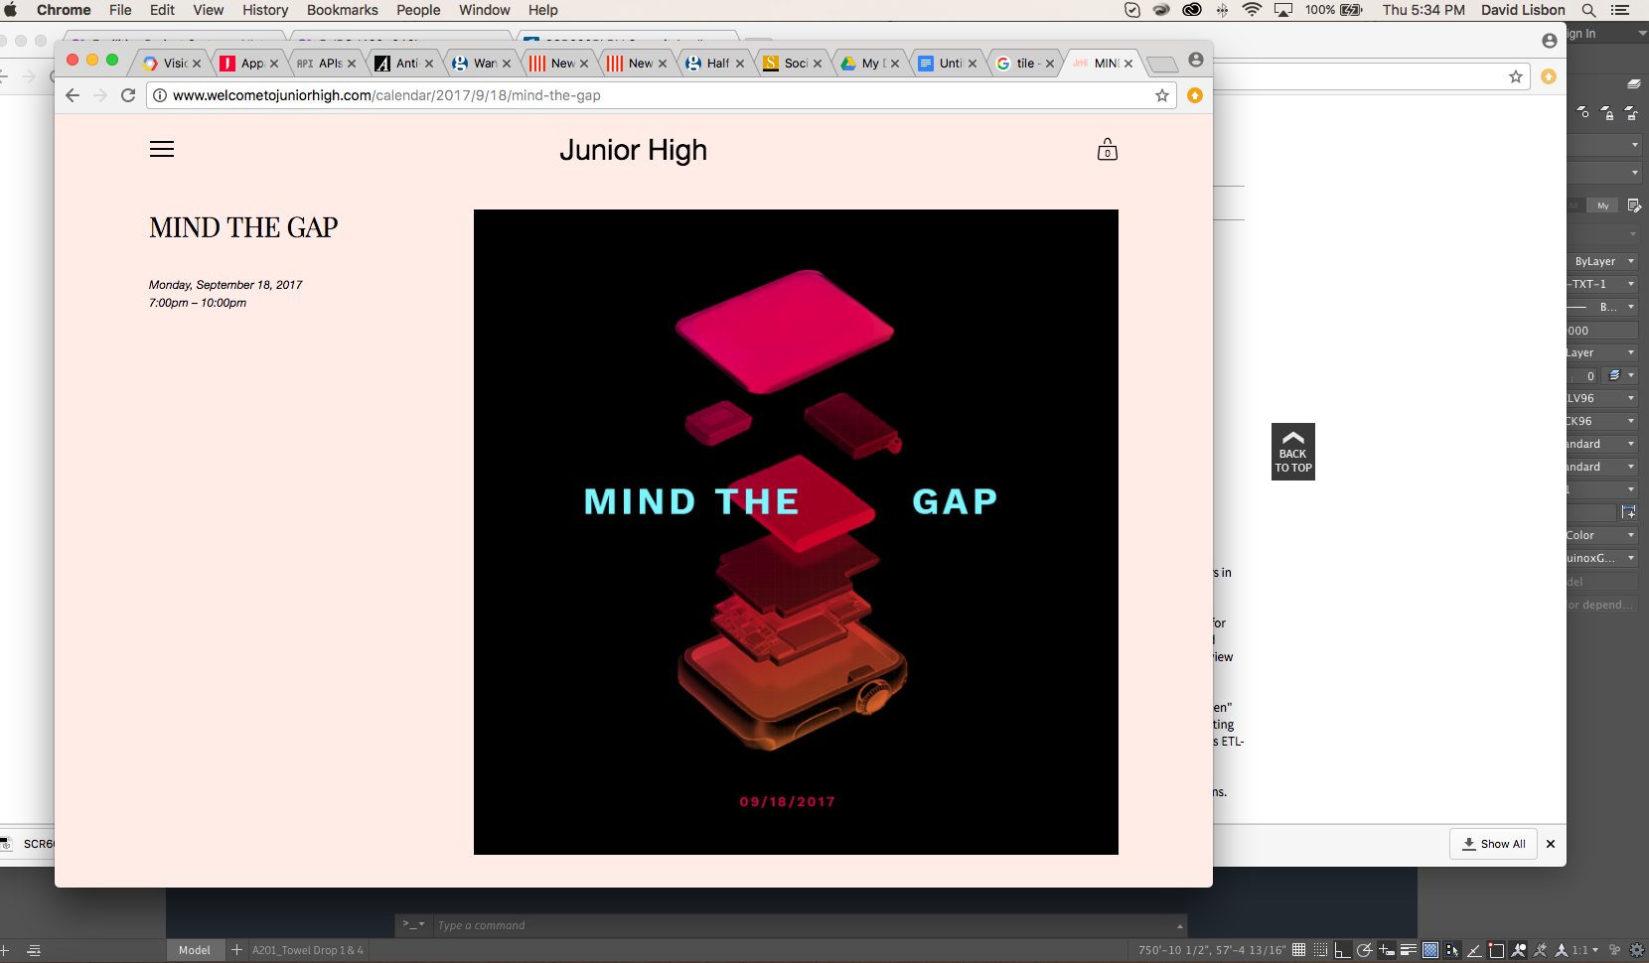
Task: Open the TXT-1 layer dropdown
Action: click(1603, 284)
